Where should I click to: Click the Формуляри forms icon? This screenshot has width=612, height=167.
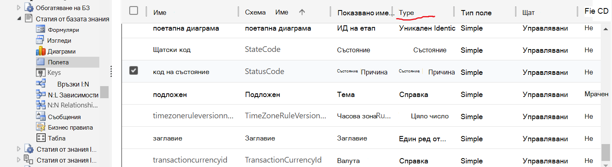coord(40,29)
